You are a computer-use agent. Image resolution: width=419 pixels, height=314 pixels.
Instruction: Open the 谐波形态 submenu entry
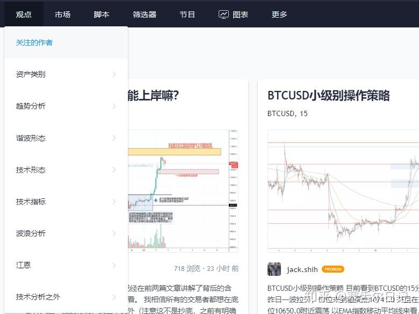pyautogui.click(x=66, y=138)
